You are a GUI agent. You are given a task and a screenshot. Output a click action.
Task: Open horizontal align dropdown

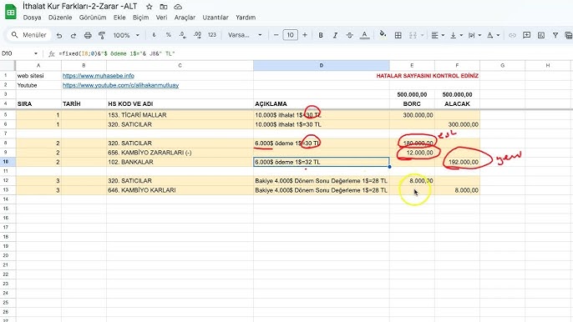click(438, 35)
